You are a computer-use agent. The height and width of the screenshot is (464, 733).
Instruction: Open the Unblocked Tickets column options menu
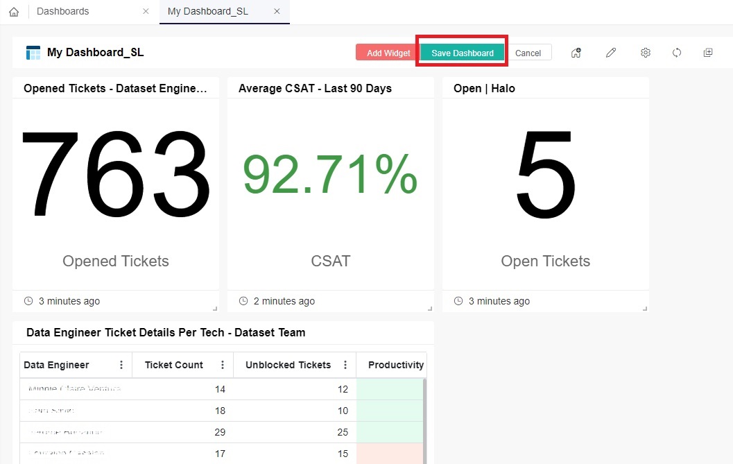point(345,364)
